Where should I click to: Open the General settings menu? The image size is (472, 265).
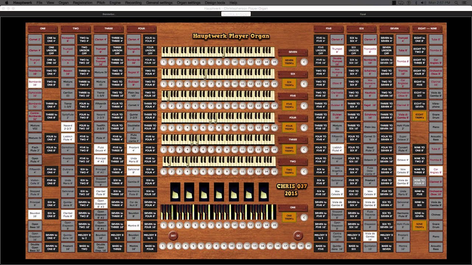point(159,3)
